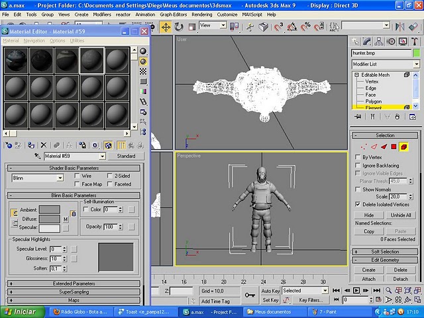Screen dimensions: 424x318
Task: Toggle Backlight icon in Material Editor
Action: pos(143,62)
